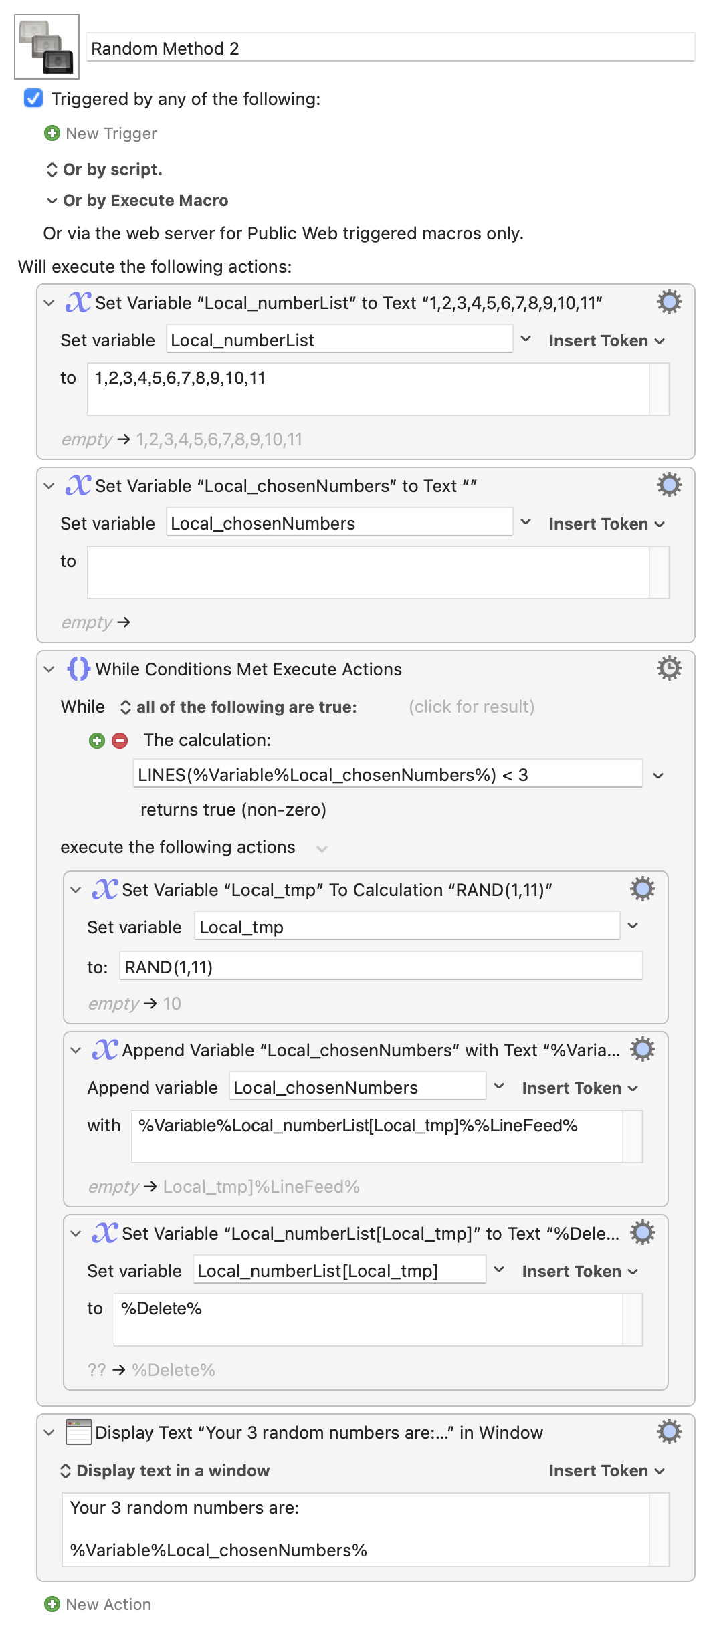The image size is (709, 1626).
Task: Open gear menu for While Conditions Met action
Action: [x=669, y=669]
